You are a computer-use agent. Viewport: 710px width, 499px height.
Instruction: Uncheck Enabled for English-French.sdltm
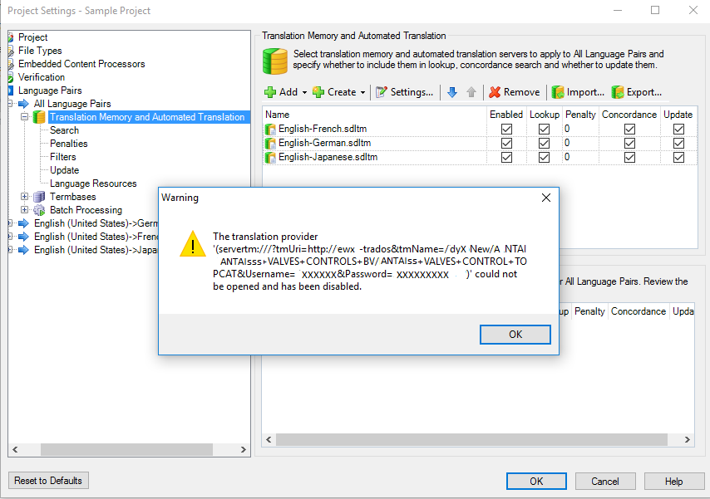pyautogui.click(x=506, y=130)
